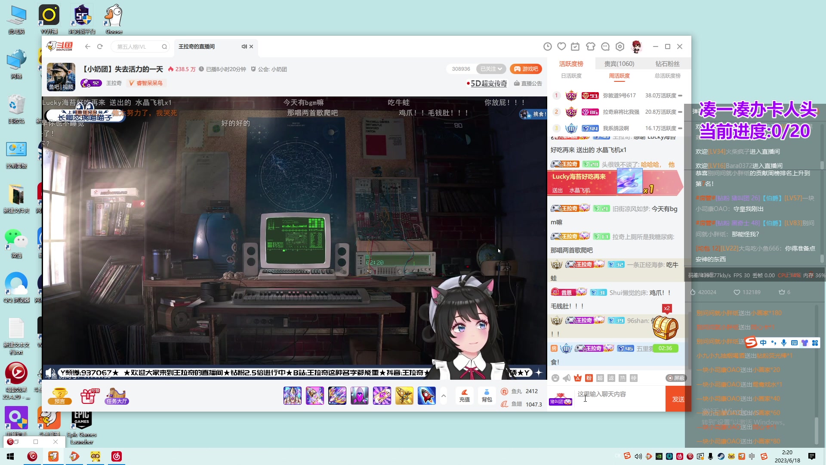Open 预言 prediction trophy icon
This screenshot has width=826, height=465.
tap(60, 396)
